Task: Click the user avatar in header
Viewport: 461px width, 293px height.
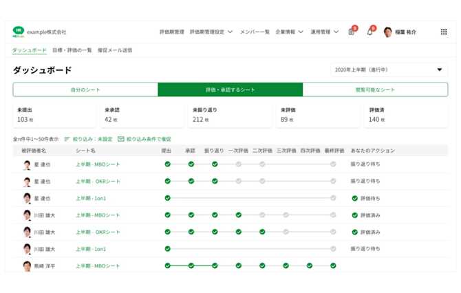Action: (x=388, y=32)
